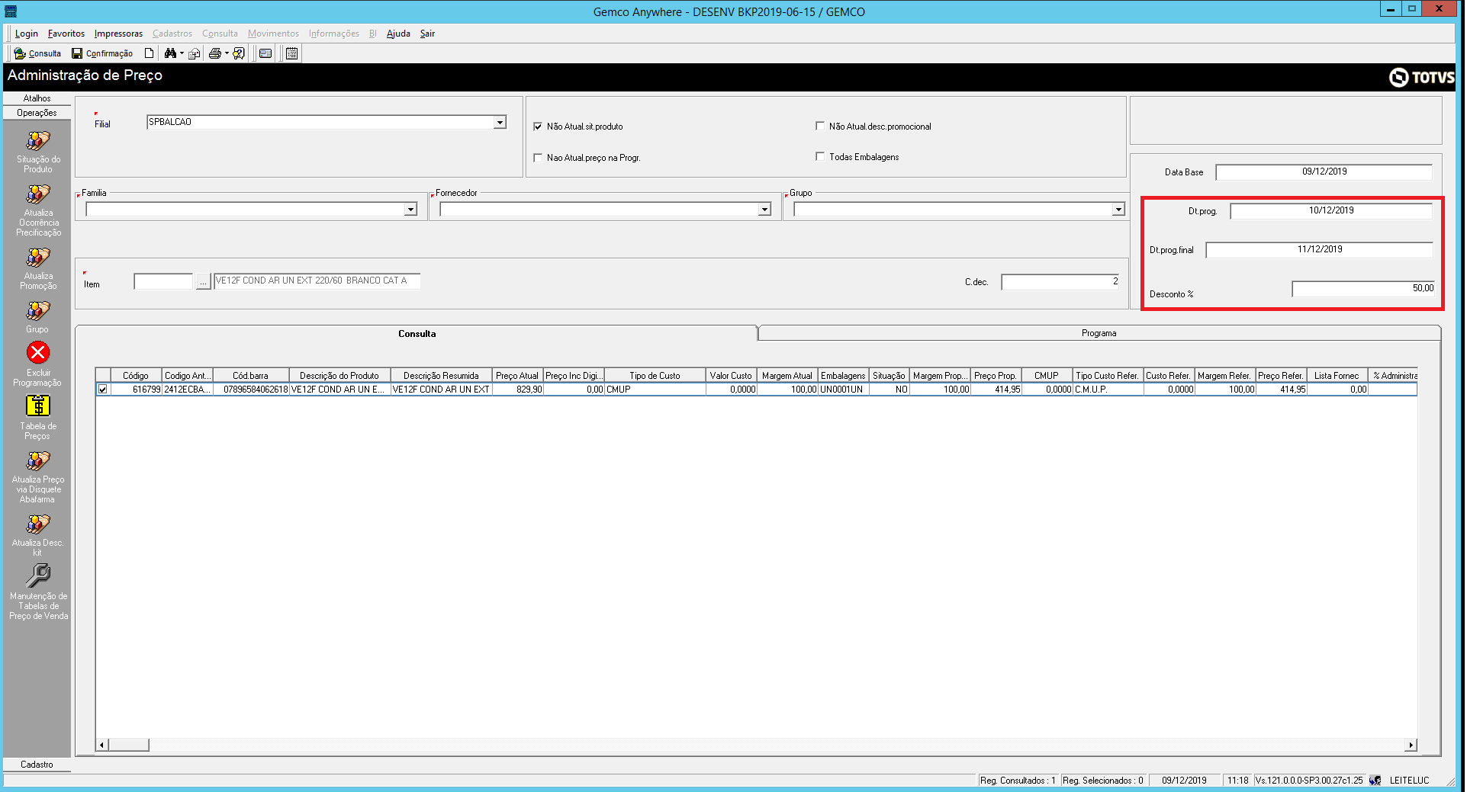The image size is (1467, 792).
Task: Uncheck the row 616799 selection checkbox
Action: [102, 390]
